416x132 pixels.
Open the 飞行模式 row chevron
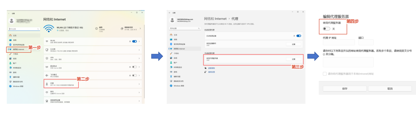(139, 75)
